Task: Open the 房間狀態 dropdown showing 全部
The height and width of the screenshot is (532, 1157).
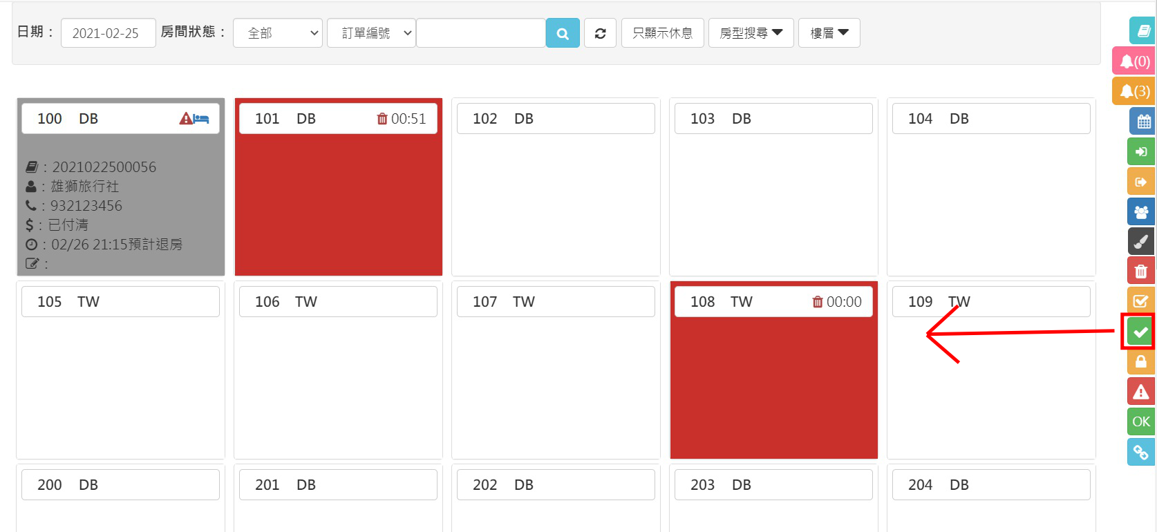Action: point(278,33)
